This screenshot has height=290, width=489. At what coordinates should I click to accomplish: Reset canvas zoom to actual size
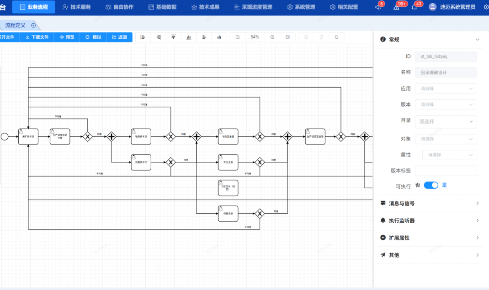287,37
